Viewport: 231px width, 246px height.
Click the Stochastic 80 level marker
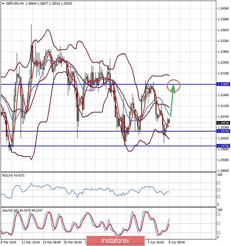(x=219, y=214)
